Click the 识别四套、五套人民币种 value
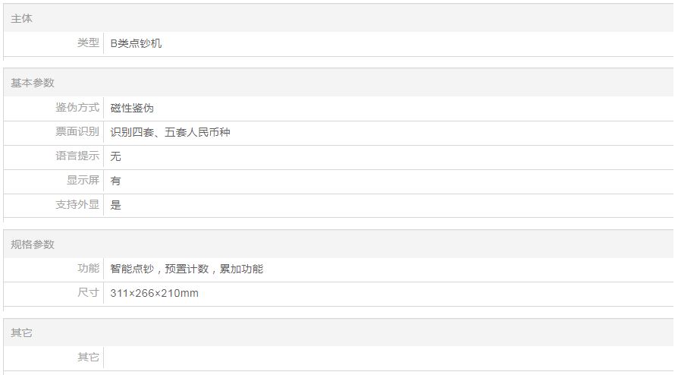This screenshot has width=678, height=375. (170, 132)
